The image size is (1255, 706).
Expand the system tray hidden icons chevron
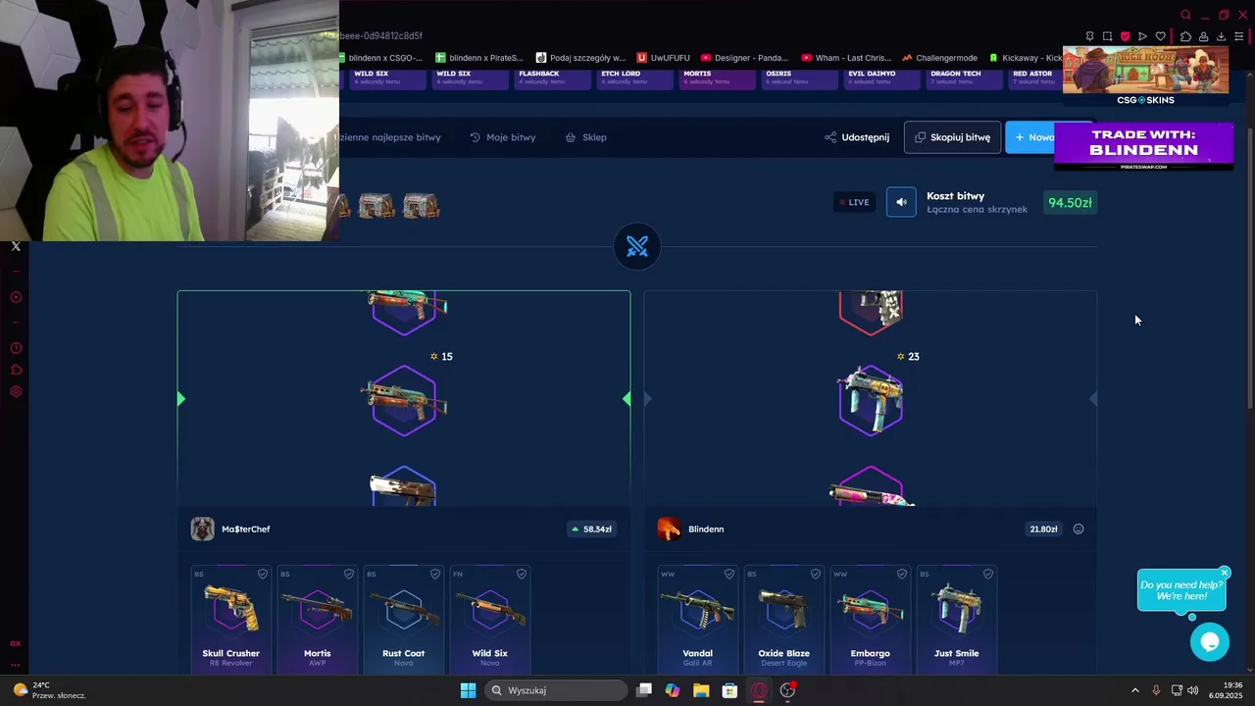click(x=1135, y=690)
